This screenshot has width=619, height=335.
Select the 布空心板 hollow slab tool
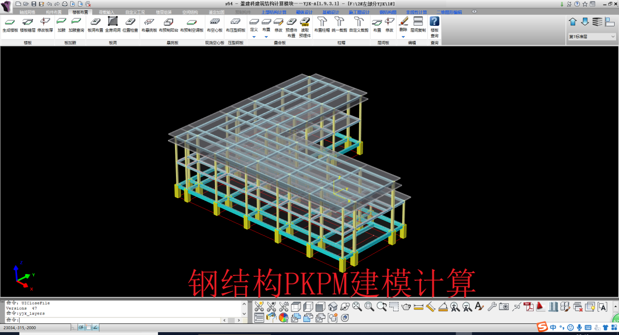(x=215, y=25)
